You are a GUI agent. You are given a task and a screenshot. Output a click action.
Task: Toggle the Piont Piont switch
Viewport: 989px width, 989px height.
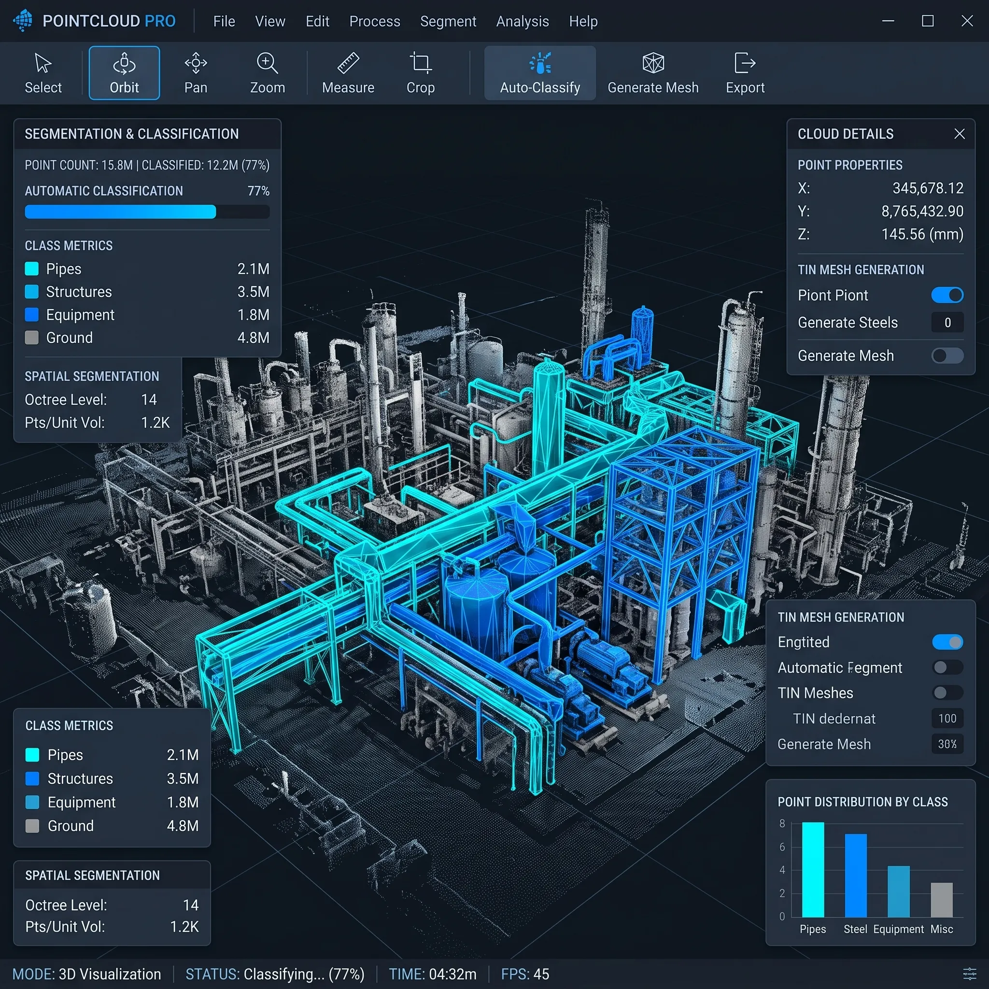(x=947, y=295)
